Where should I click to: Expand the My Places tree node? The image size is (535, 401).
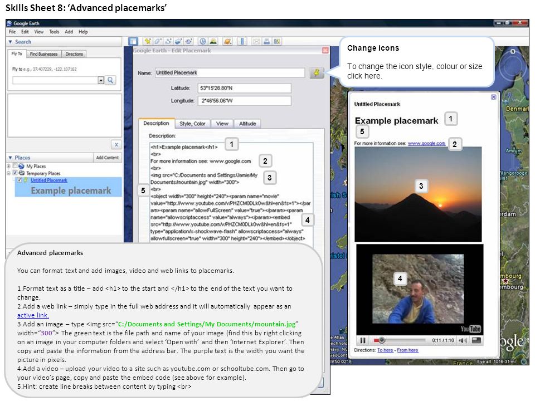[8, 166]
